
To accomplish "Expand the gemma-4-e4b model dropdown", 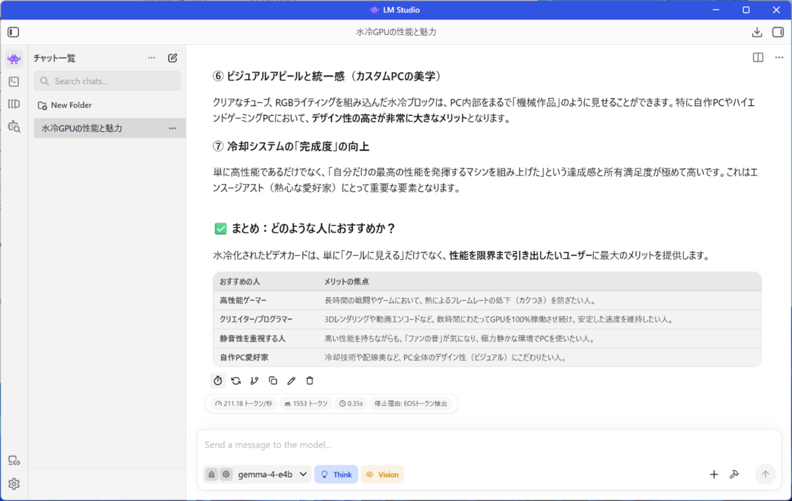I will [273, 474].
